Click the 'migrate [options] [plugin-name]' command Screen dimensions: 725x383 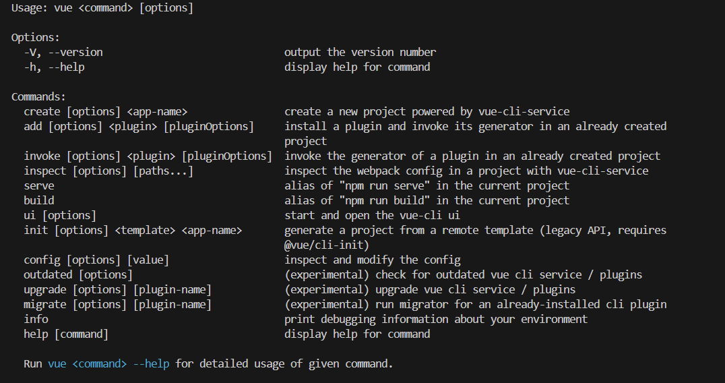point(117,304)
